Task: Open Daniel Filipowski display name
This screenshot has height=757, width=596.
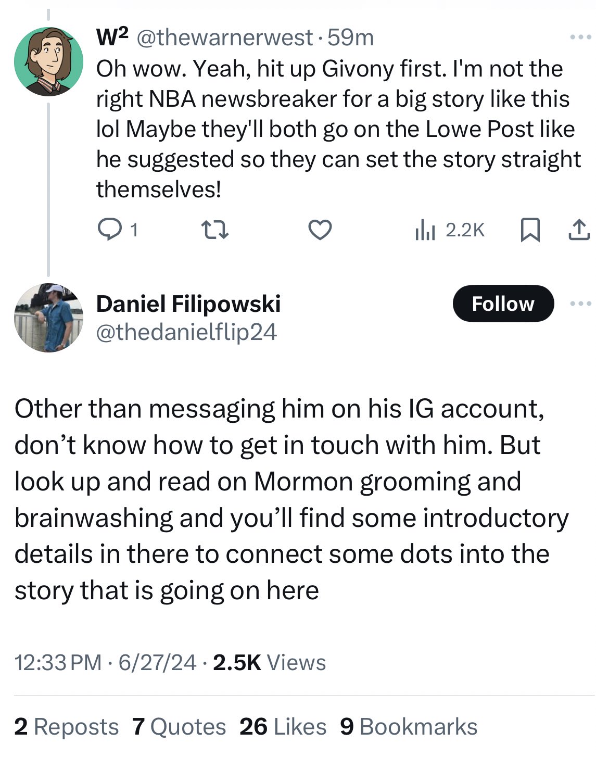Action: coord(188,304)
